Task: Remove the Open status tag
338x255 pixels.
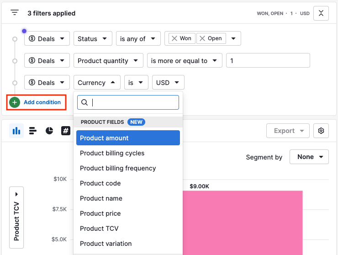Action: (202, 38)
